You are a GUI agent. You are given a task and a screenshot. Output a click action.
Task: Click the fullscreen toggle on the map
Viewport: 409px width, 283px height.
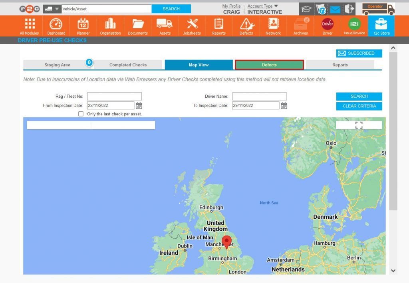(x=359, y=125)
